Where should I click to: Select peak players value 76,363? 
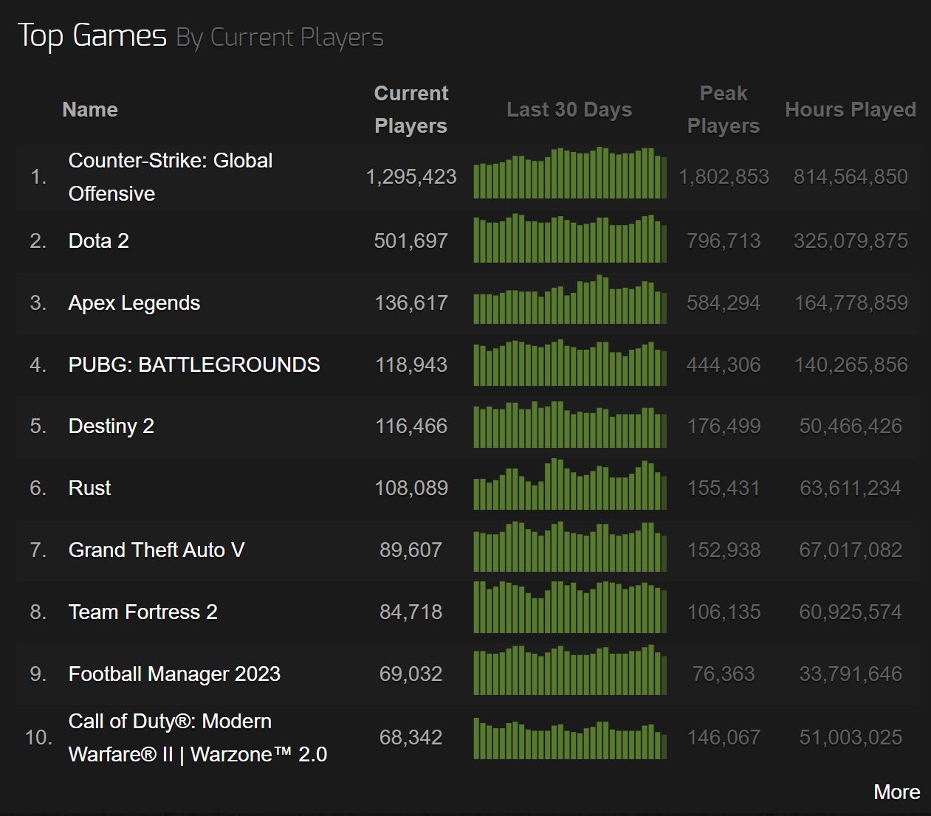[x=724, y=674]
